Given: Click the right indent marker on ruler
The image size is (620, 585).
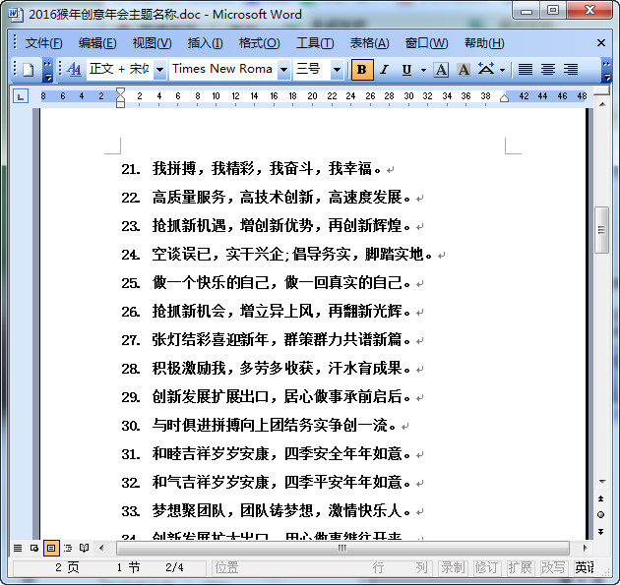Looking at the screenshot, I should [x=504, y=97].
